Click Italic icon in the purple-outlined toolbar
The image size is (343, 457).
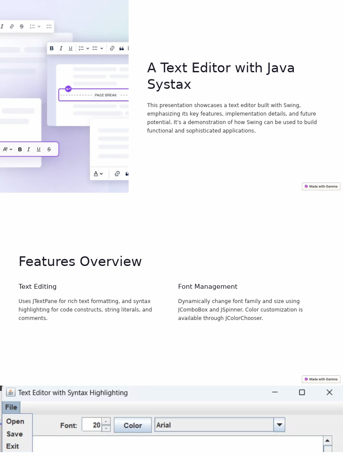29,150
